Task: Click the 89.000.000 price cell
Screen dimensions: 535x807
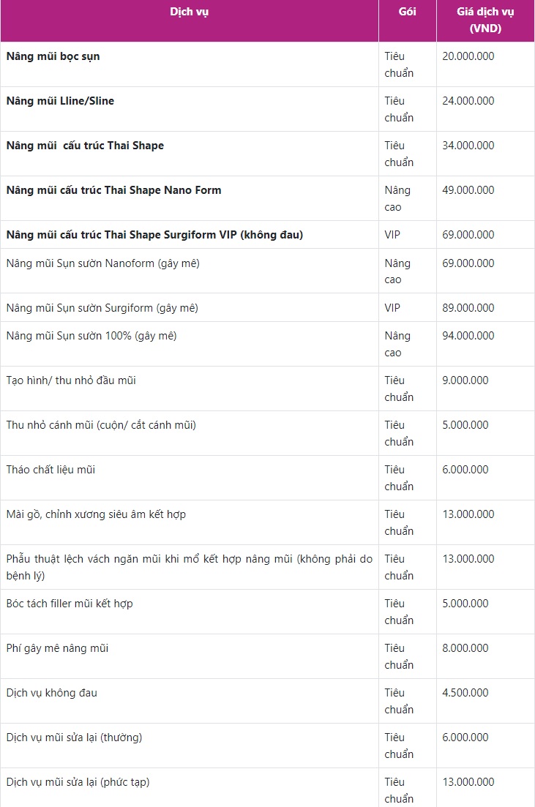Action: (x=468, y=308)
